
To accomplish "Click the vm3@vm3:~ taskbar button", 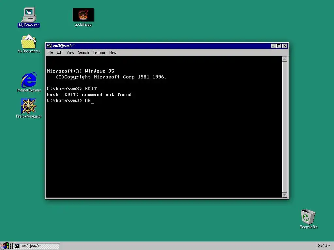I will [x=36, y=246].
